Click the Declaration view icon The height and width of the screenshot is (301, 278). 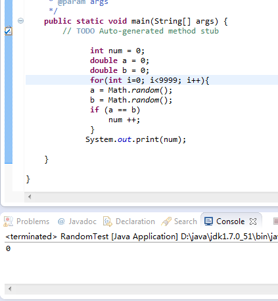pyautogui.click(x=108, y=221)
